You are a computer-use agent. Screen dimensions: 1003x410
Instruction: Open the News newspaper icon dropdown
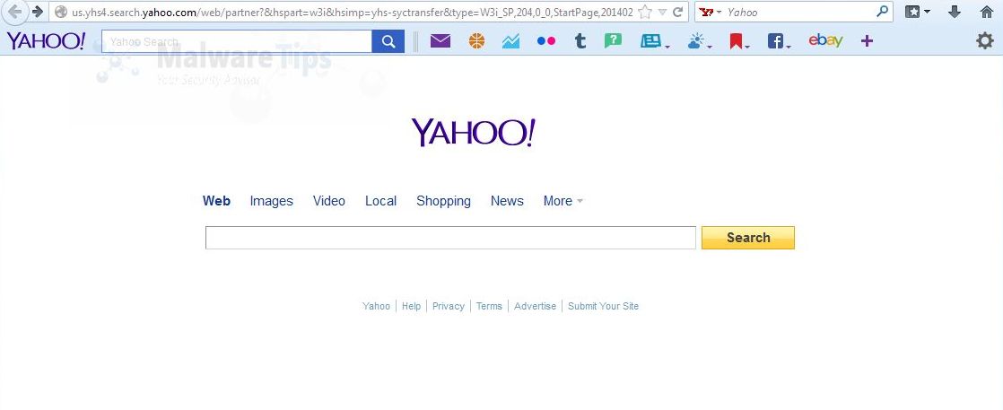[x=655, y=41]
